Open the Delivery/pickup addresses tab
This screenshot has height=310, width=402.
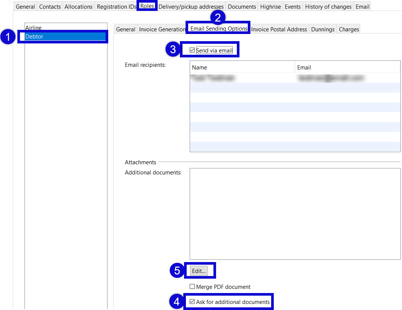click(191, 6)
